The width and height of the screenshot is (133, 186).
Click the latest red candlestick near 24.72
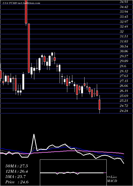pyautogui.click(x=99, y=105)
